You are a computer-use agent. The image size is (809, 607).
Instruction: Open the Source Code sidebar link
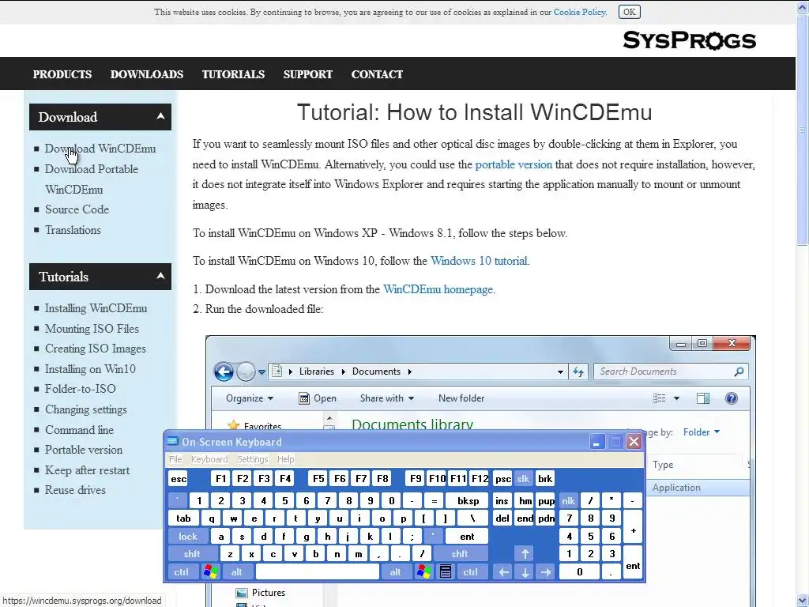coord(77,209)
